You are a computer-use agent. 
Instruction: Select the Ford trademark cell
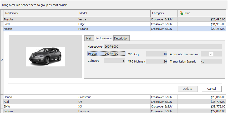click(40, 24)
